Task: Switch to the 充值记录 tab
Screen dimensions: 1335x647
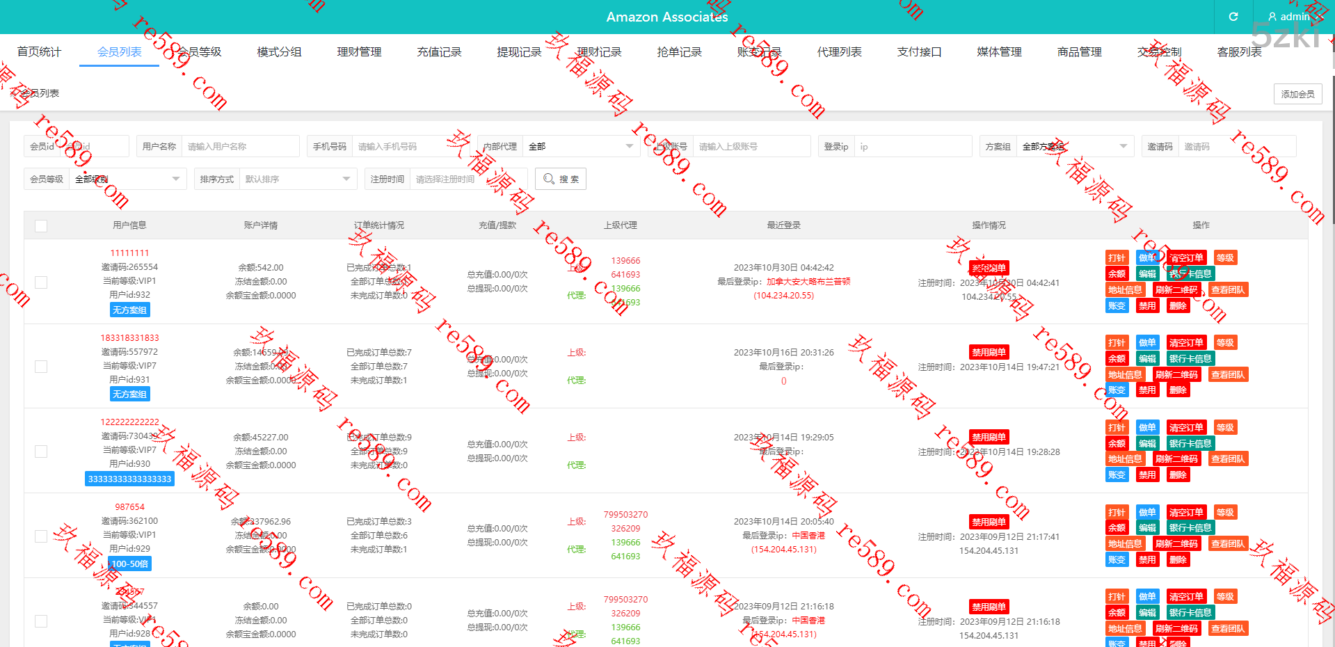Action: coord(439,52)
